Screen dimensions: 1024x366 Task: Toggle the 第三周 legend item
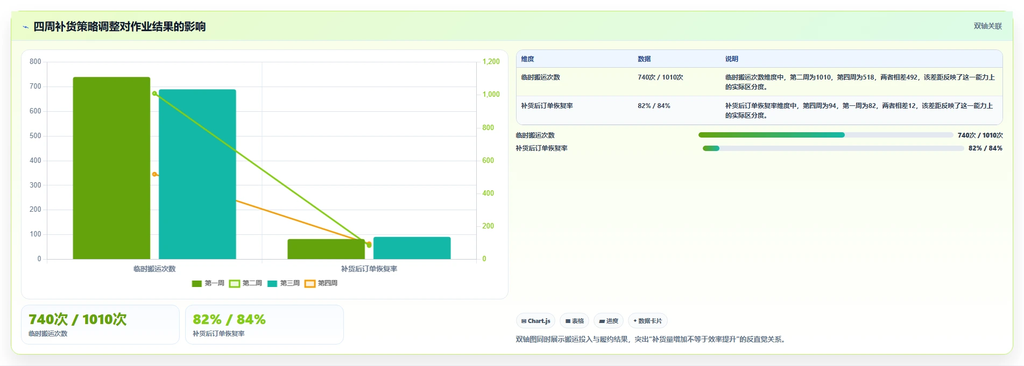(283, 283)
